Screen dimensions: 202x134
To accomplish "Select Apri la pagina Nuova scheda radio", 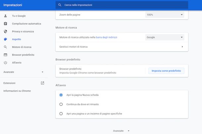I will tap(61, 95).
